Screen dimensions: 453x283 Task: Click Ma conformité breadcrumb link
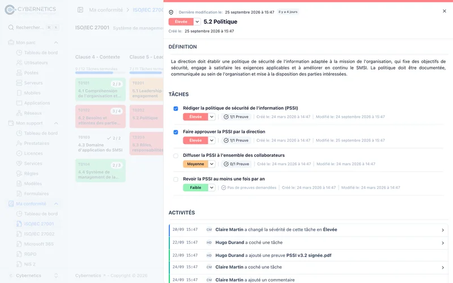click(106, 10)
